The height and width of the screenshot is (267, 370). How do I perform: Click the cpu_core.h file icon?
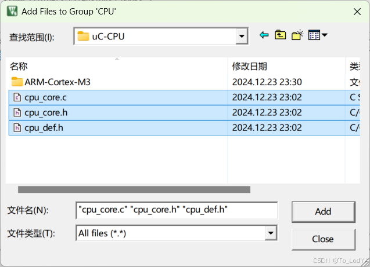point(17,113)
